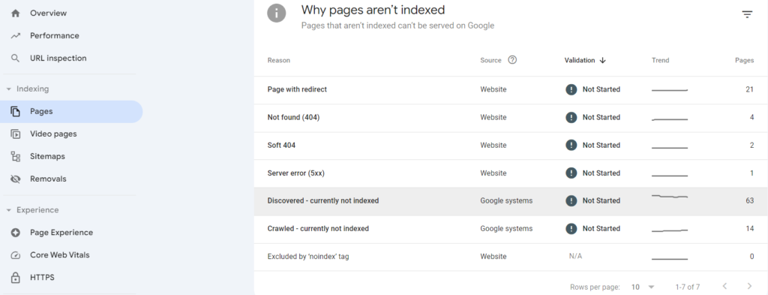The width and height of the screenshot is (768, 295).
Task: Click the warning icon in Discovered row
Action: (571, 201)
